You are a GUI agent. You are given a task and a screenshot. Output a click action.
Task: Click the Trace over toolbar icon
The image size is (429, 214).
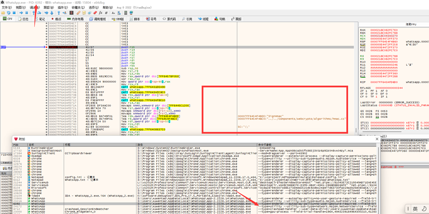(52, 13)
